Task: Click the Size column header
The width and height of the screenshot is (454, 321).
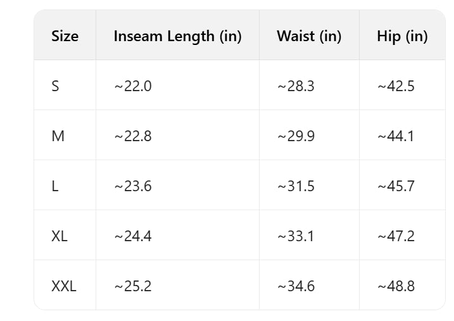Action: click(x=65, y=36)
